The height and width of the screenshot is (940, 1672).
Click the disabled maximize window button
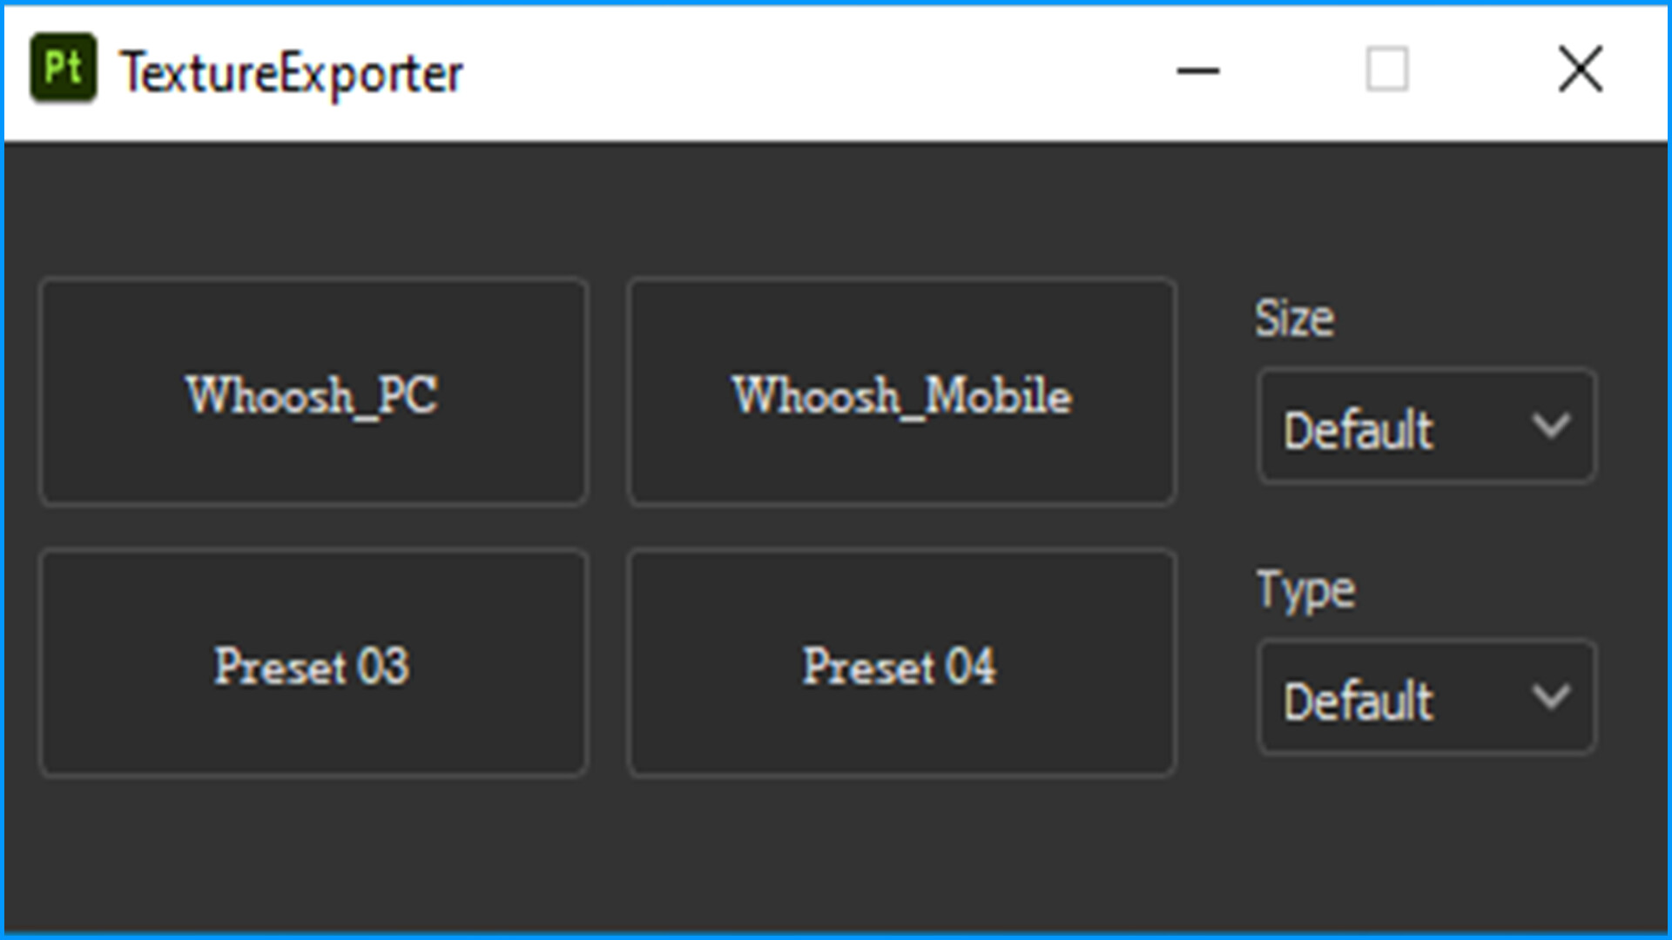[x=1387, y=70]
